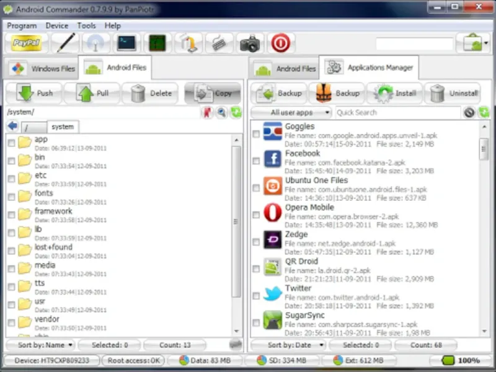This screenshot has height=372, width=496.
Task: Go back using the blue arrow
Action: click(x=12, y=126)
